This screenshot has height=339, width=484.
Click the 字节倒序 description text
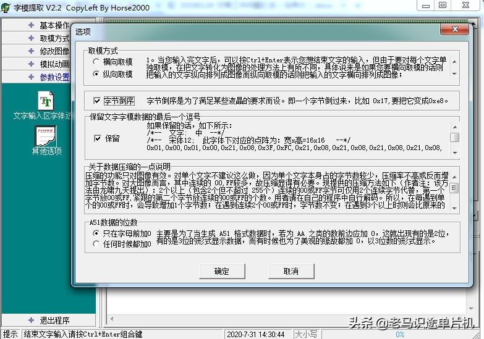point(297,101)
